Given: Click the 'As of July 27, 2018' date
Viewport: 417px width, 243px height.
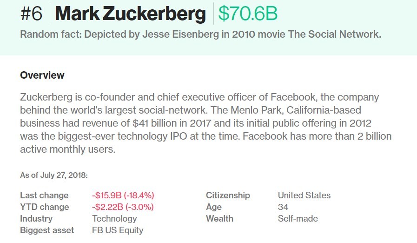Looking at the screenshot, I should click(x=54, y=175).
